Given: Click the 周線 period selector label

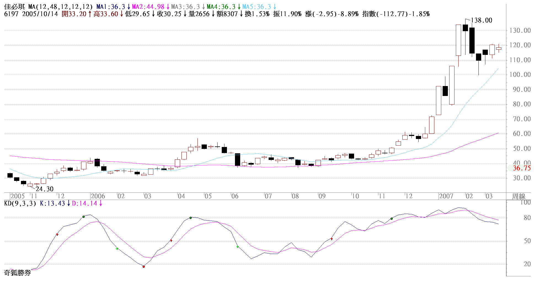Looking at the screenshot, I should point(519,196).
